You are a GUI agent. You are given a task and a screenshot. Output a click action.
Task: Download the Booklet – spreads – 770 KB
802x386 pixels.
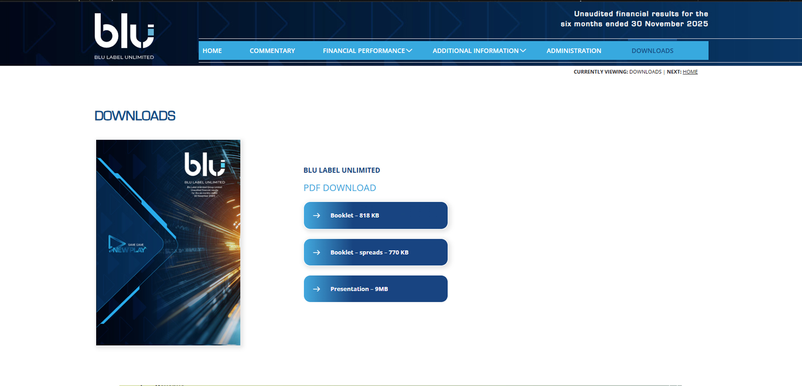376,252
